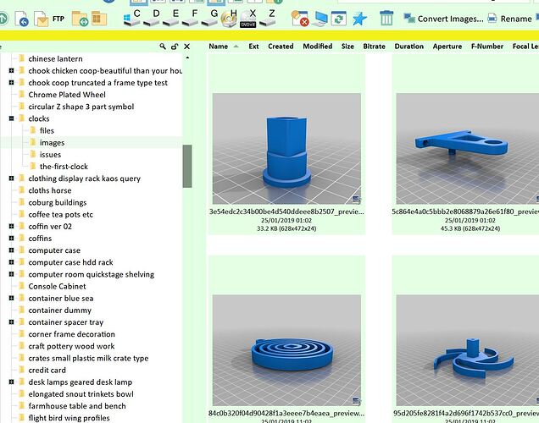The height and width of the screenshot is (423, 539).
Task: Open drive C
Action: (132, 18)
